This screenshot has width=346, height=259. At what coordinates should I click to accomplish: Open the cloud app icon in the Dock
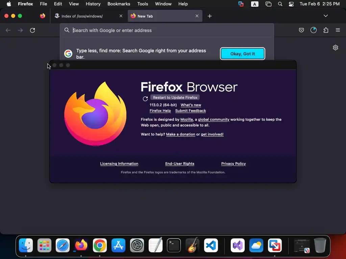(x=256, y=246)
